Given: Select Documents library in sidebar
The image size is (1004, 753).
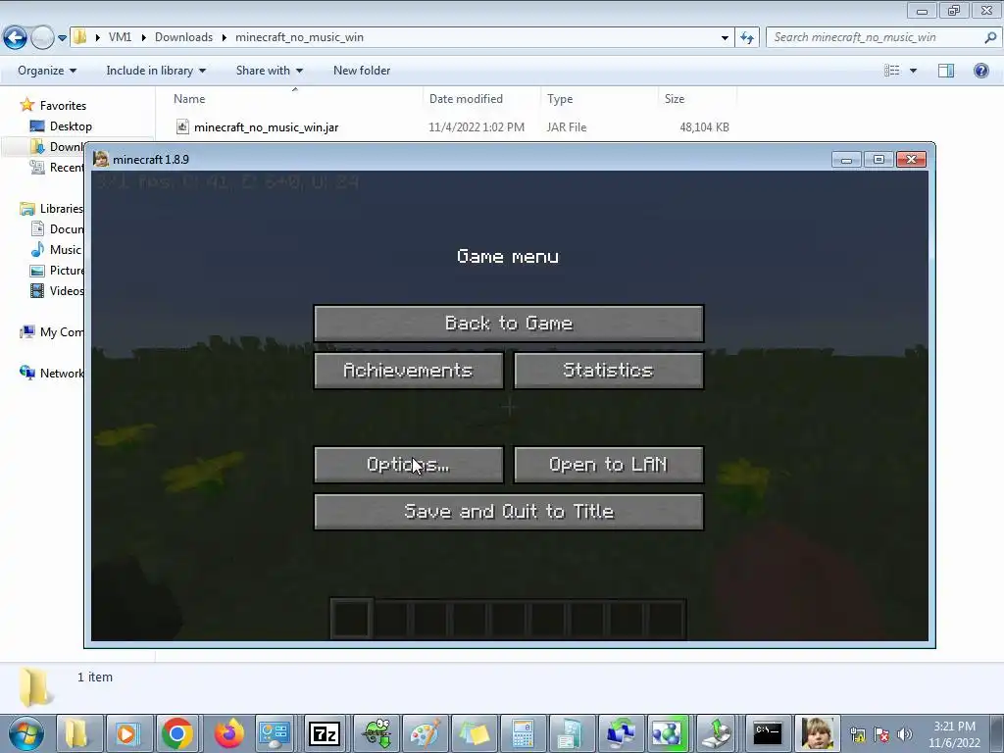Looking at the screenshot, I should [58, 229].
